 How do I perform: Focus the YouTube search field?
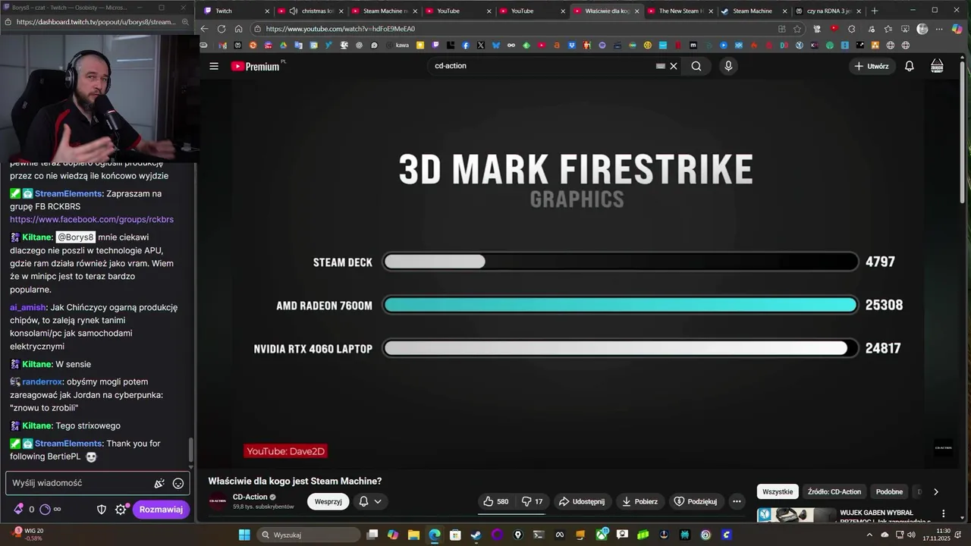pos(542,66)
